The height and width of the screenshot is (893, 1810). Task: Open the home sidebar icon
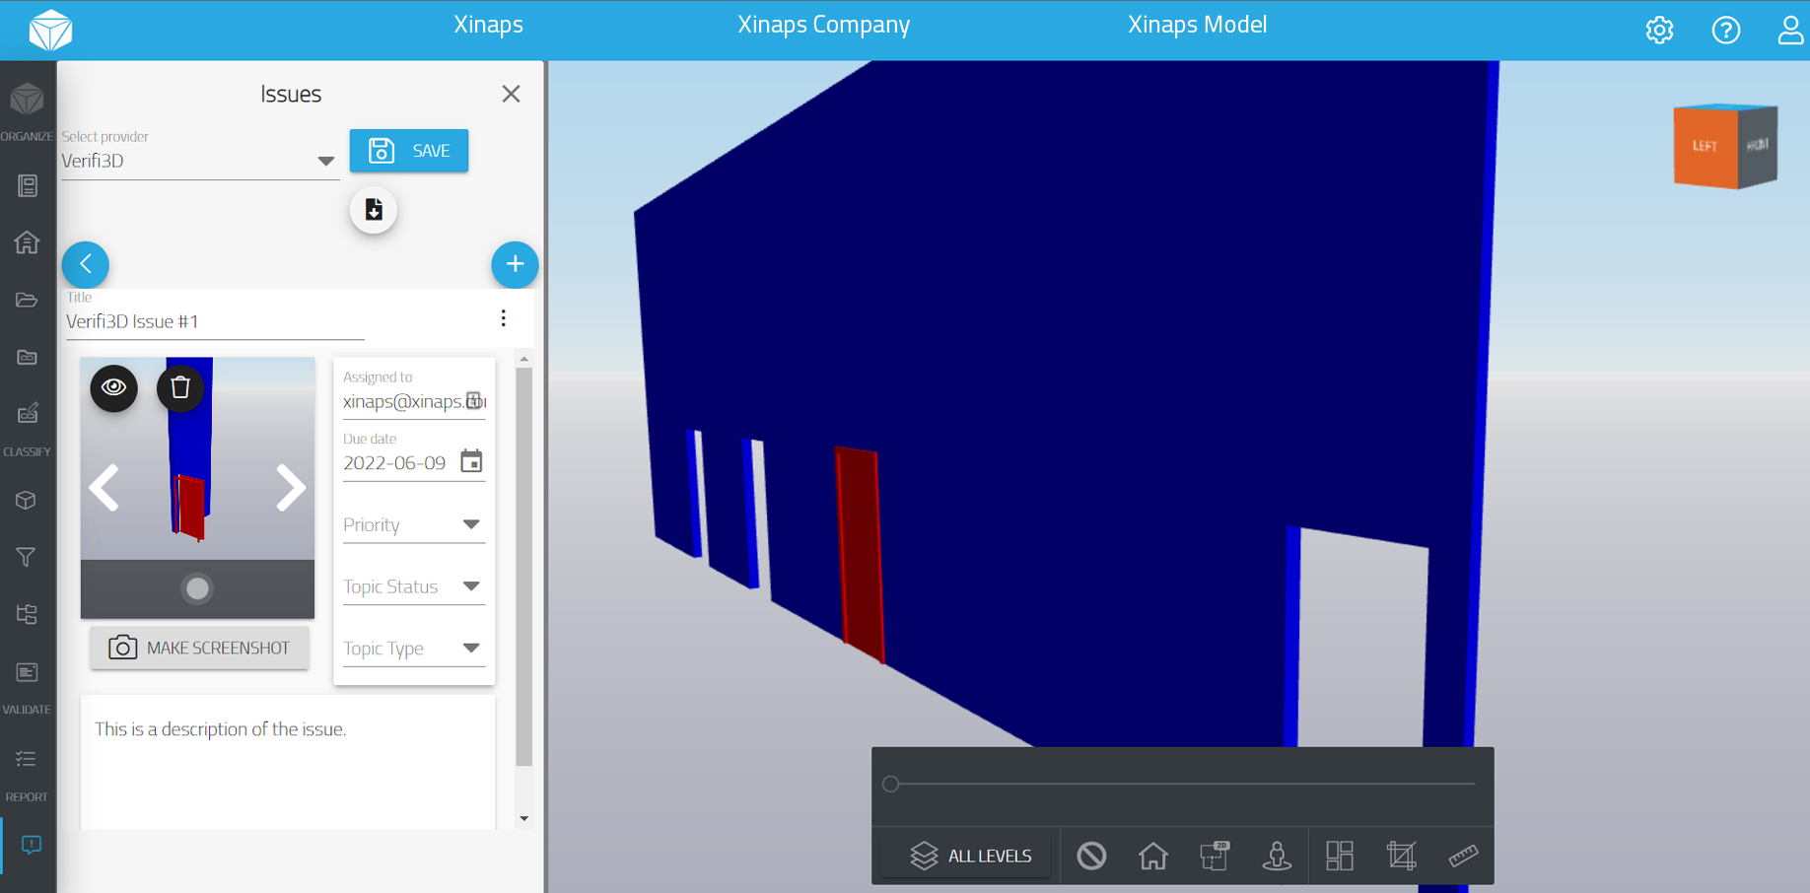point(27,242)
